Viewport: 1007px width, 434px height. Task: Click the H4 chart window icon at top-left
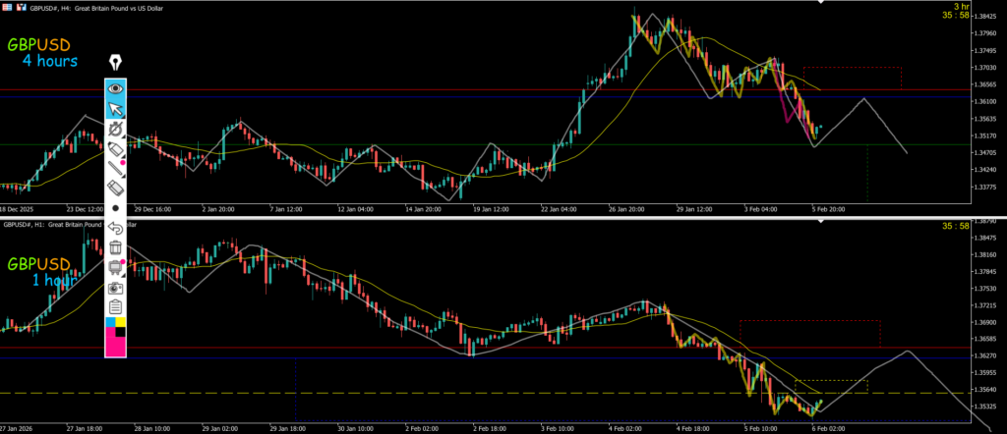pos(7,7)
